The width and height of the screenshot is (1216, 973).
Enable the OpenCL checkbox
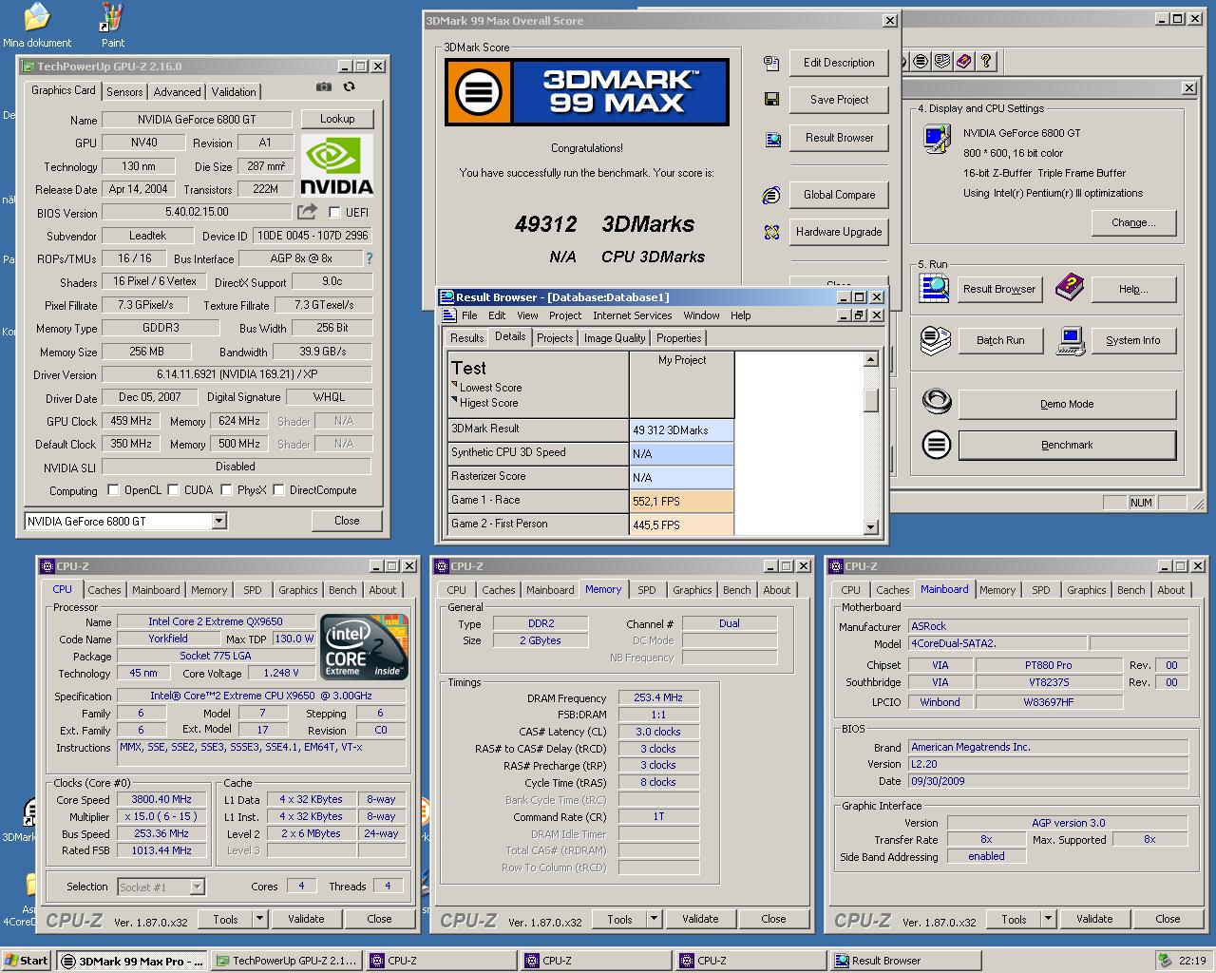point(114,490)
